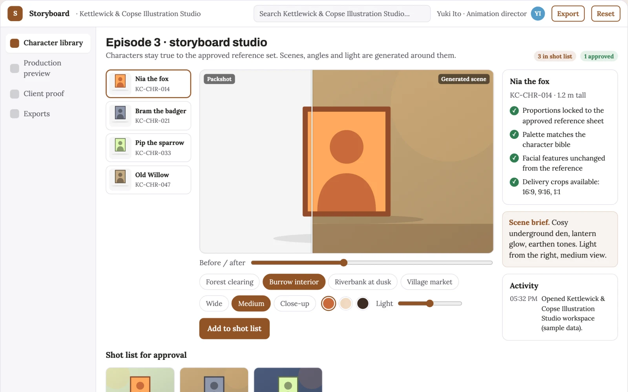Pick the dark brown color swatch
628x392 pixels.
(363, 303)
